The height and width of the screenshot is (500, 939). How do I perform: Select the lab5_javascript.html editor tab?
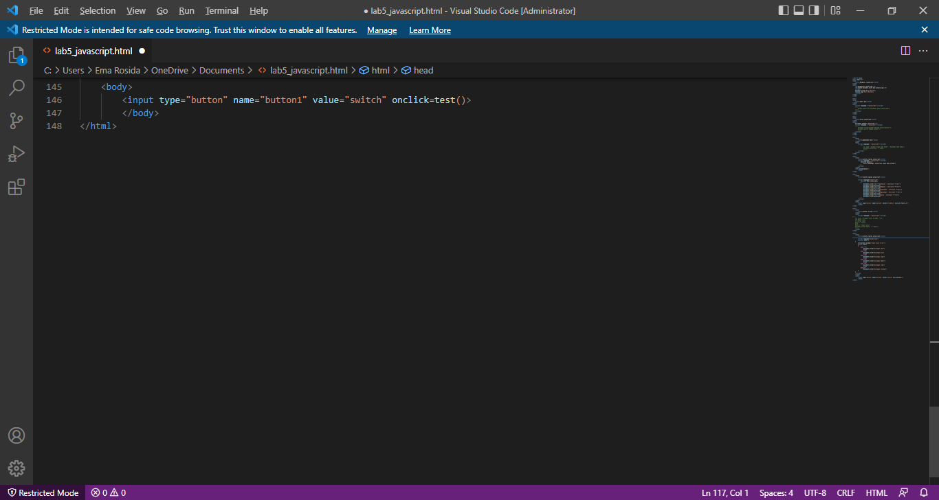93,51
